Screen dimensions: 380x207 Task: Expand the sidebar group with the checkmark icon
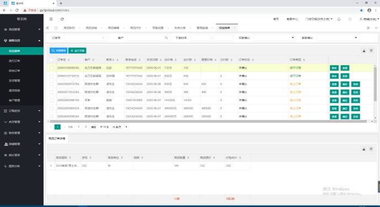22,122
